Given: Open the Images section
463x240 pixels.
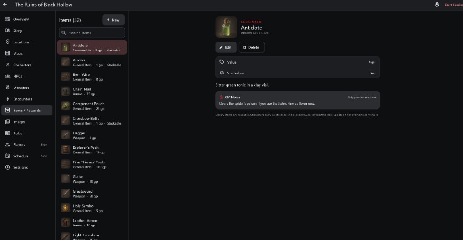Looking at the screenshot, I should (27, 122).
